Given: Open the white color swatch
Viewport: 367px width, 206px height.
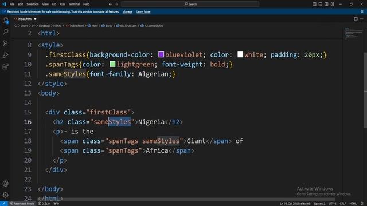Looking at the screenshot, I should [x=240, y=55].
